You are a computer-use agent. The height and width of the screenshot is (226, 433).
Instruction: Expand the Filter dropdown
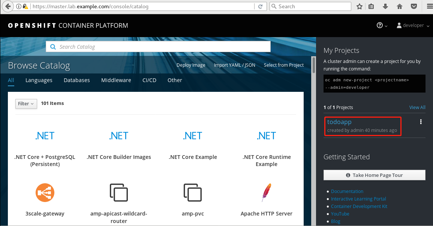26,104
